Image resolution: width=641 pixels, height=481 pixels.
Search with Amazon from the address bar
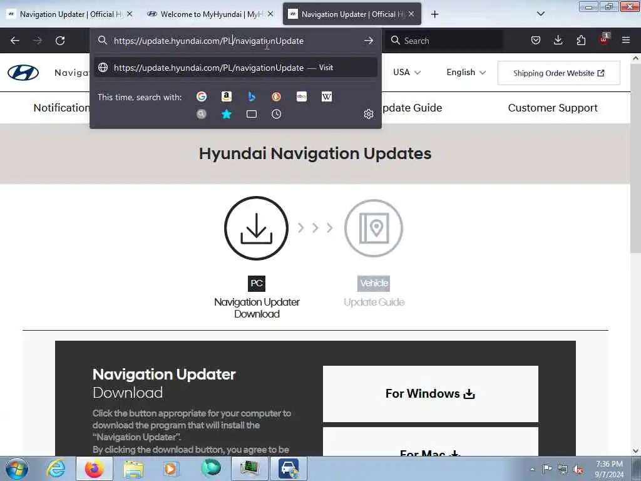(x=227, y=96)
